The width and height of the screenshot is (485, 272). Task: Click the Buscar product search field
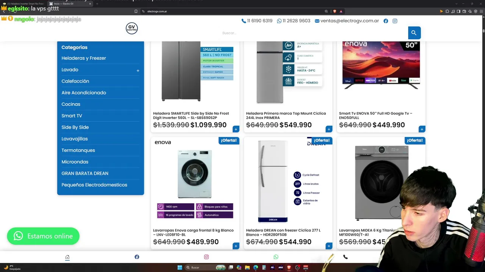pyautogui.click(x=314, y=33)
